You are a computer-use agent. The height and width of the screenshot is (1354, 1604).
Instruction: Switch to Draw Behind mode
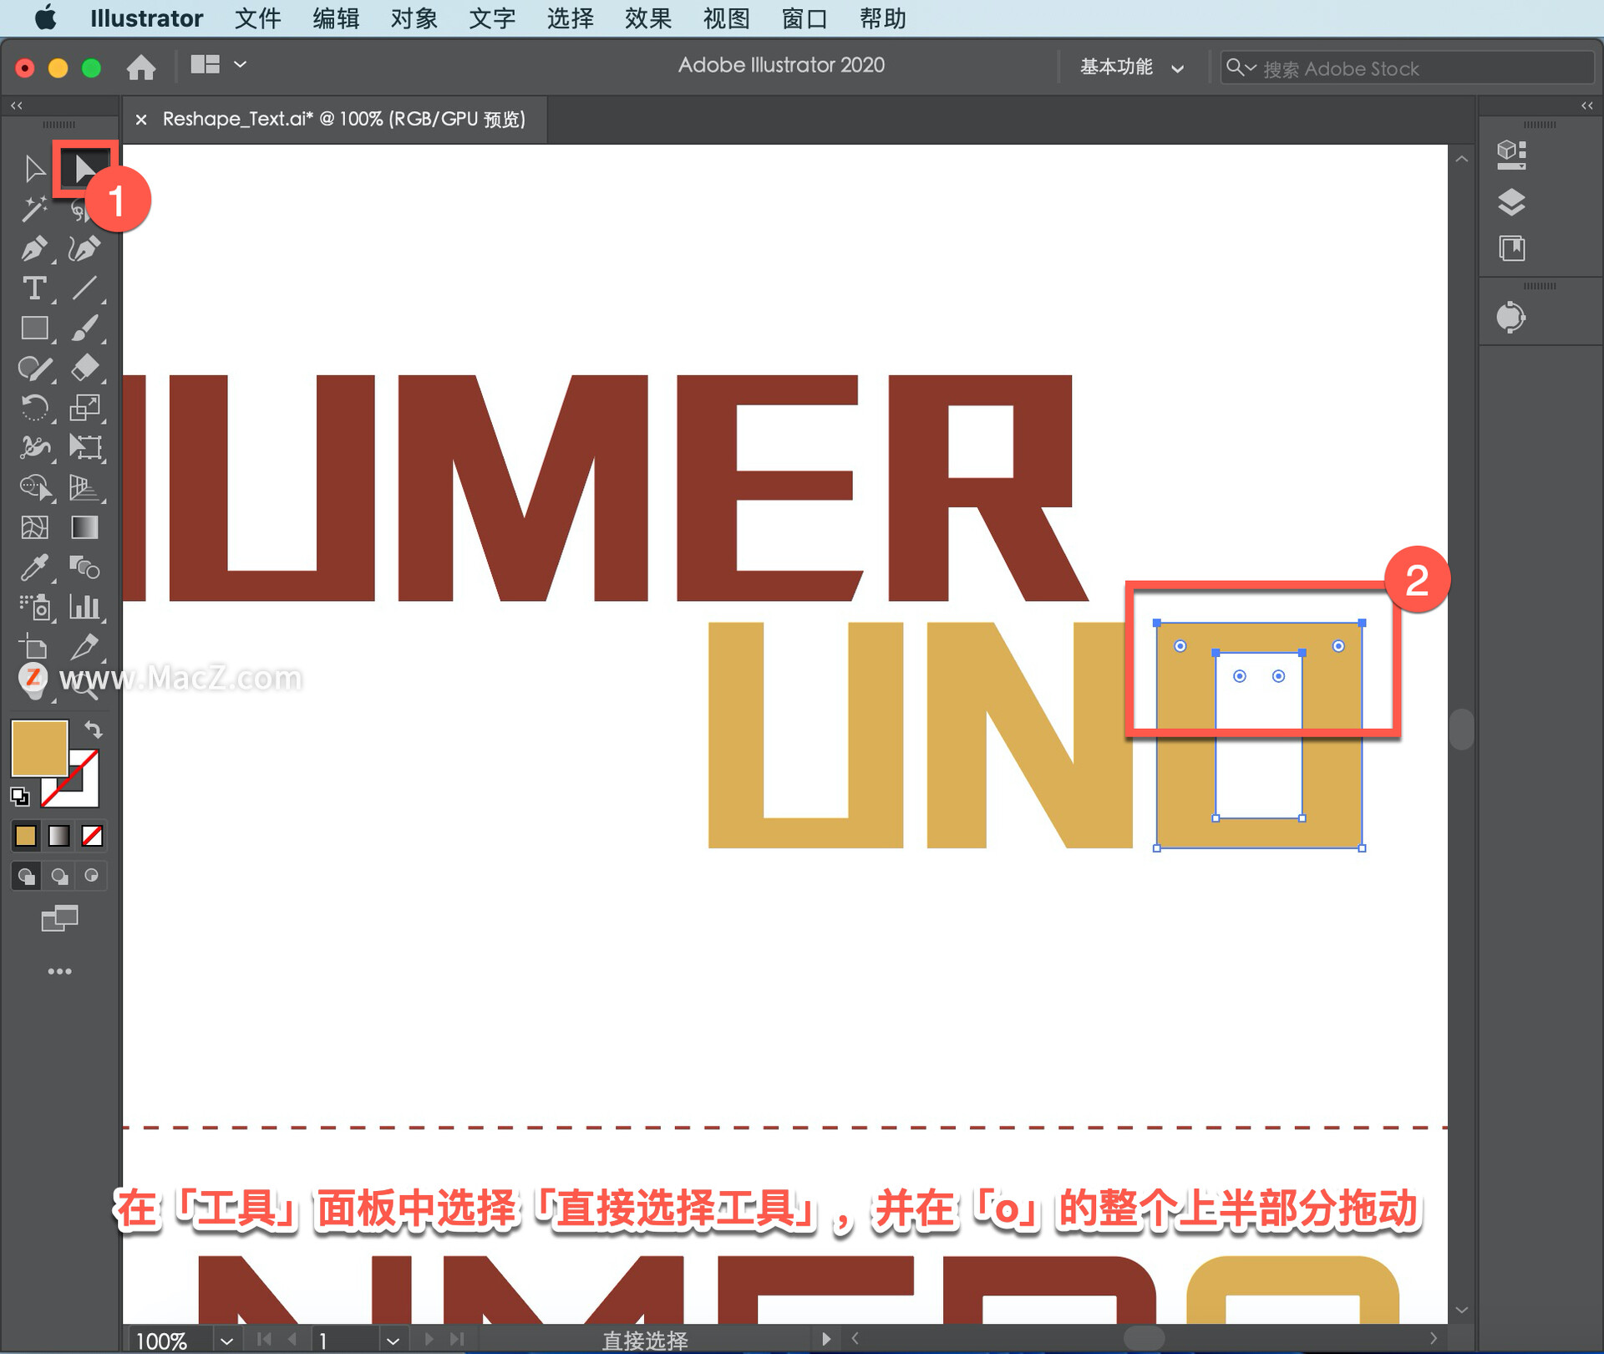[x=59, y=876]
